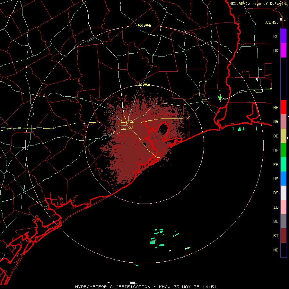
Task: Click the DS white legend swatch
Action: tap(284, 193)
